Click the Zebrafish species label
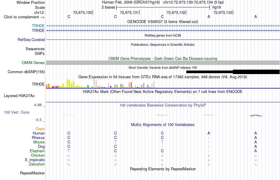The image size is (280, 180). pyautogui.click(x=37, y=164)
